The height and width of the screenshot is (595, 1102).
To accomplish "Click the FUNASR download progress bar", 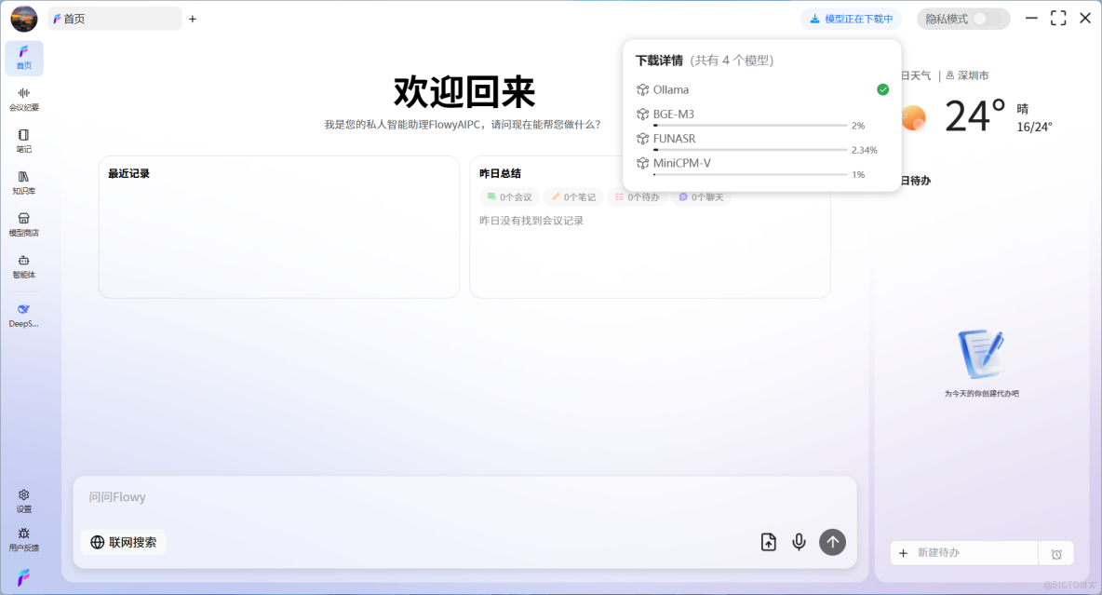I will [x=749, y=150].
